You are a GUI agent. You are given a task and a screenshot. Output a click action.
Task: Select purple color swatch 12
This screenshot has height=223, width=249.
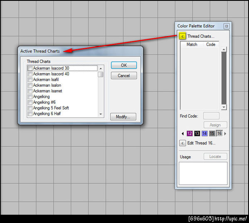tap(190, 133)
